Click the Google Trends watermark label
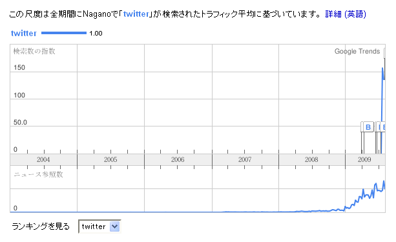The image size is (396, 242). (x=357, y=51)
